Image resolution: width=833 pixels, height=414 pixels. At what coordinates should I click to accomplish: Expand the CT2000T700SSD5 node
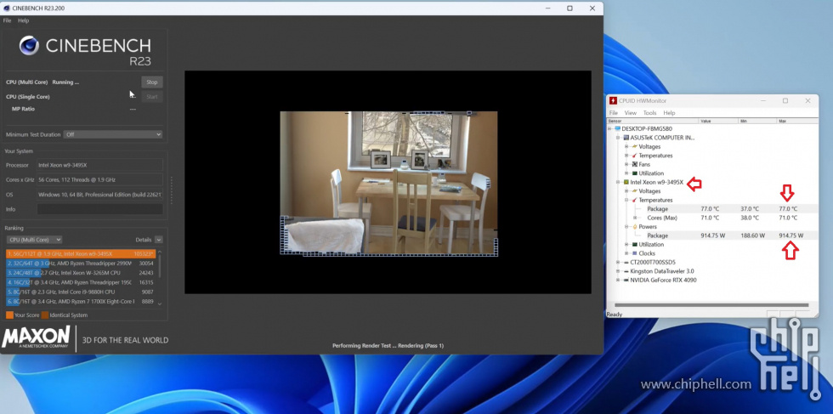coord(619,263)
